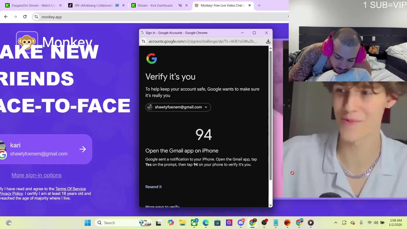
Task: Open Notepad from the taskbar
Action: [276, 223]
